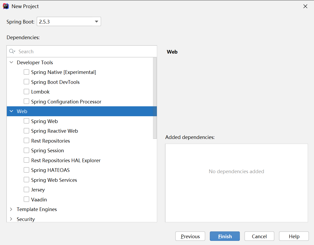Check the Rest Repositories option
314x245 pixels.
click(26, 140)
